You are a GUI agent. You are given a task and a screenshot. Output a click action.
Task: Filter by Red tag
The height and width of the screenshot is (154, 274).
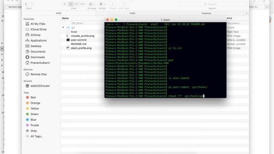pyautogui.click(x=33, y=97)
